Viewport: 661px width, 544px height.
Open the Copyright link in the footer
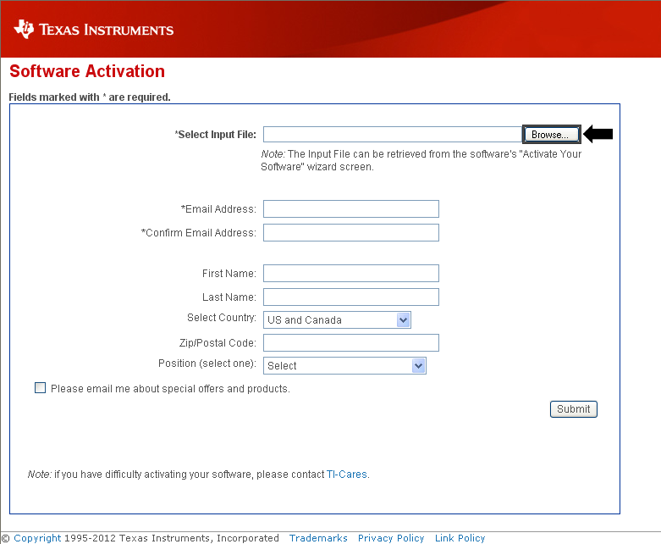coord(37,538)
